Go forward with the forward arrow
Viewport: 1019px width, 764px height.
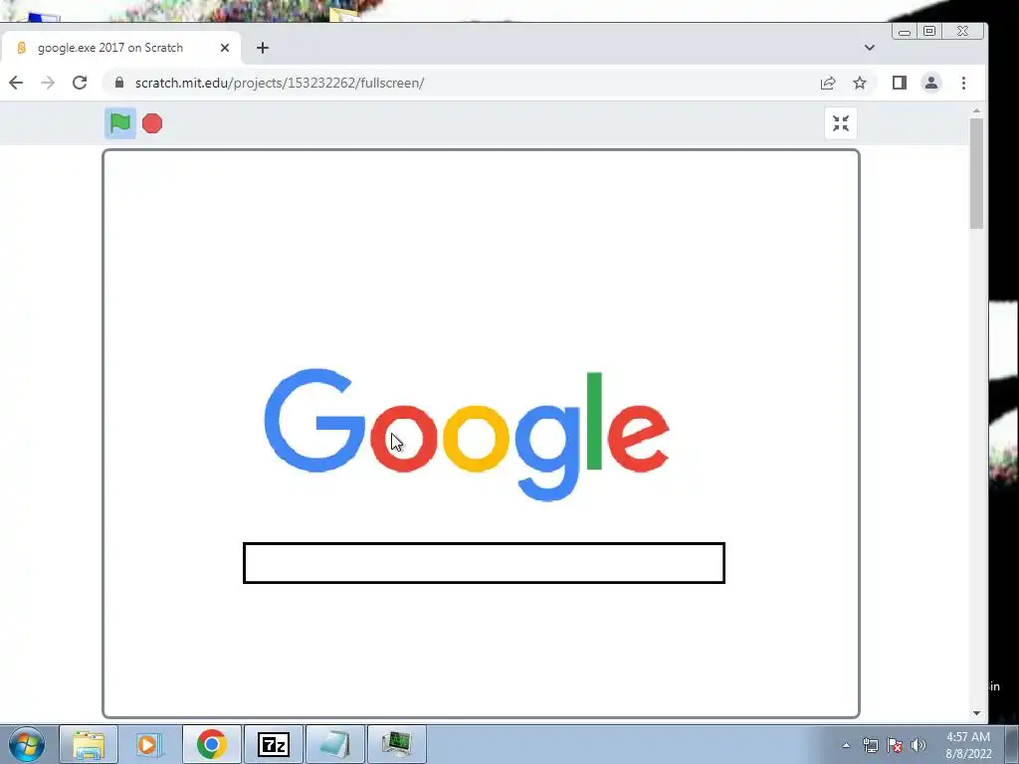point(48,83)
